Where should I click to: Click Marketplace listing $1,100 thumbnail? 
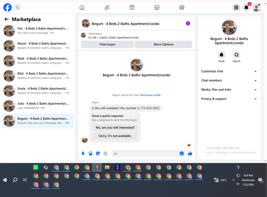click(x=83, y=35)
